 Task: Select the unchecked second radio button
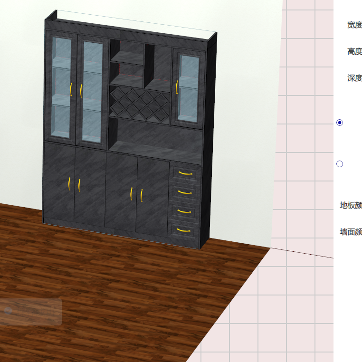(x=340, y=164)
